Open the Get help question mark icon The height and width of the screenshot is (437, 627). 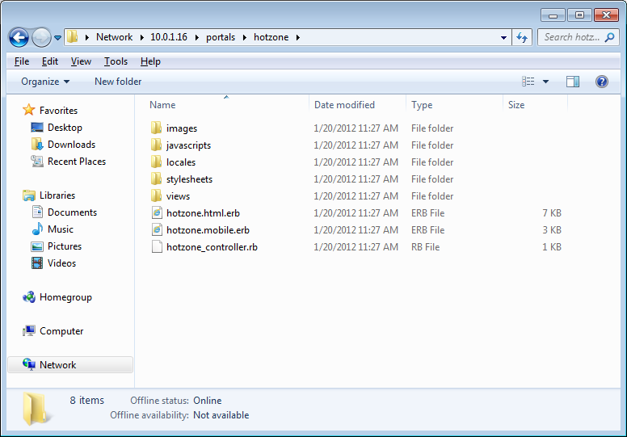pos(601,82)
